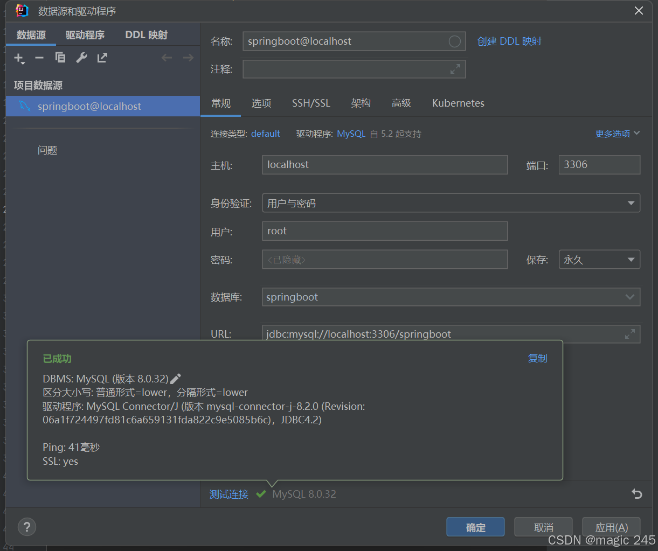Screen dimensions: 658x551
Task: Click the 确定 button
Action: [x=475, y=527]
